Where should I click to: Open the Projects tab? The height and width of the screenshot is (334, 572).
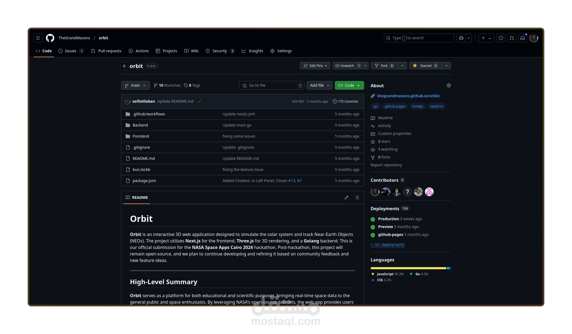coord(166,51)
